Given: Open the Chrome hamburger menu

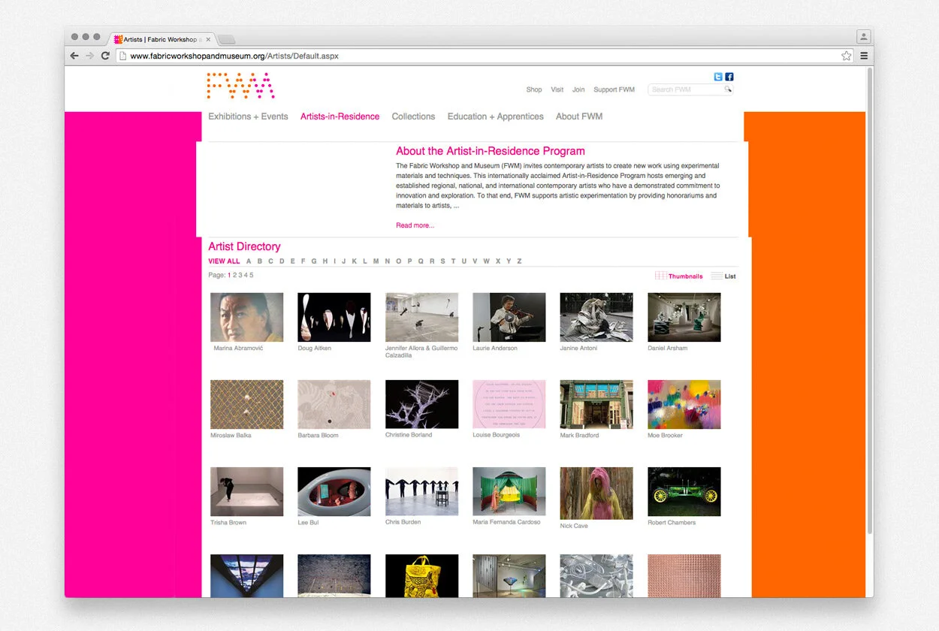Looking at the screenshot, I should (x=864, y=56).
